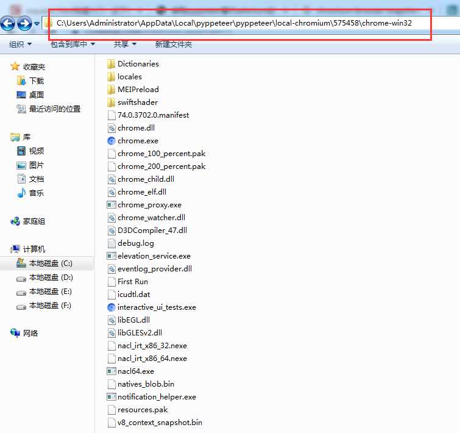
Task: Select file eventlog_provider.dll
Action: 150,269
